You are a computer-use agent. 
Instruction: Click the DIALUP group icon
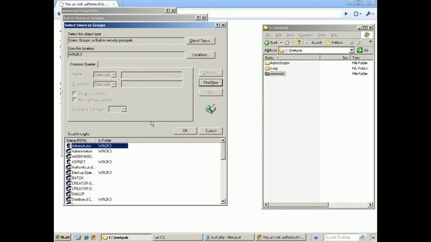(x=69, y=194)
